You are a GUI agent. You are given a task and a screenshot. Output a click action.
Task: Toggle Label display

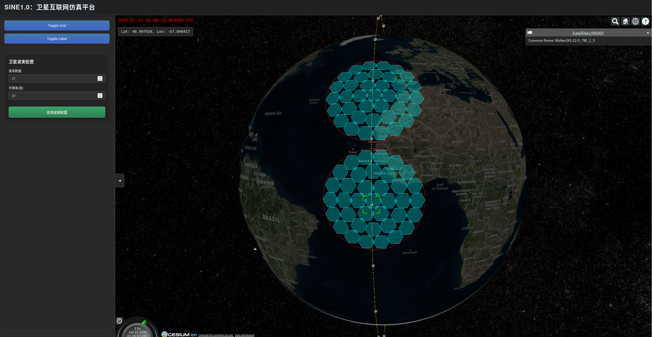(x=57, y=39)
